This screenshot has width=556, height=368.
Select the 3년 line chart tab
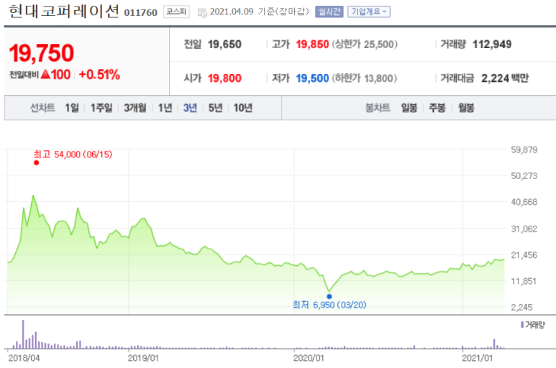tap(190, 108)
